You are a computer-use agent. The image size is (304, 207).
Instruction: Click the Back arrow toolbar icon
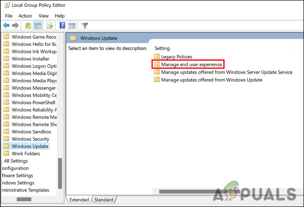6,25
